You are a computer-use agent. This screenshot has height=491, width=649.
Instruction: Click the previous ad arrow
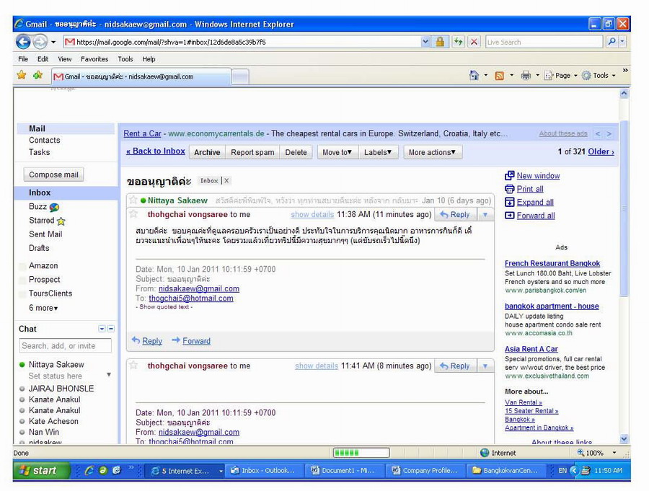tap(598, 133)
